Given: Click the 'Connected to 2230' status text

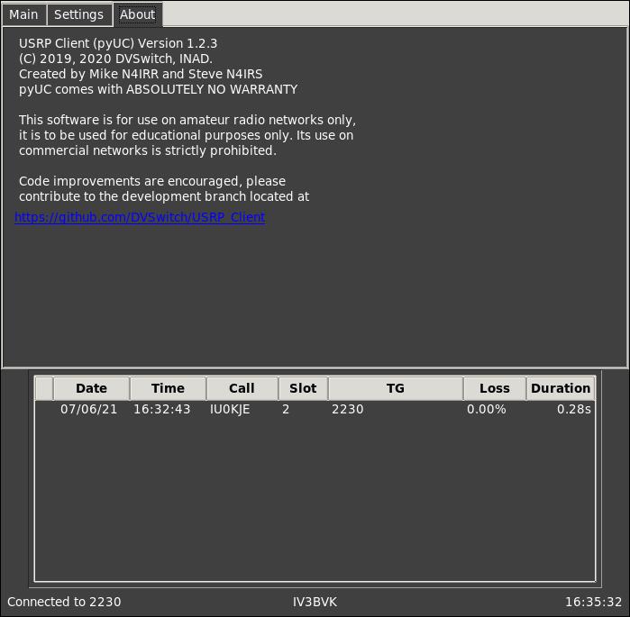Looking at the screenshot, I should tap(64, 602).
